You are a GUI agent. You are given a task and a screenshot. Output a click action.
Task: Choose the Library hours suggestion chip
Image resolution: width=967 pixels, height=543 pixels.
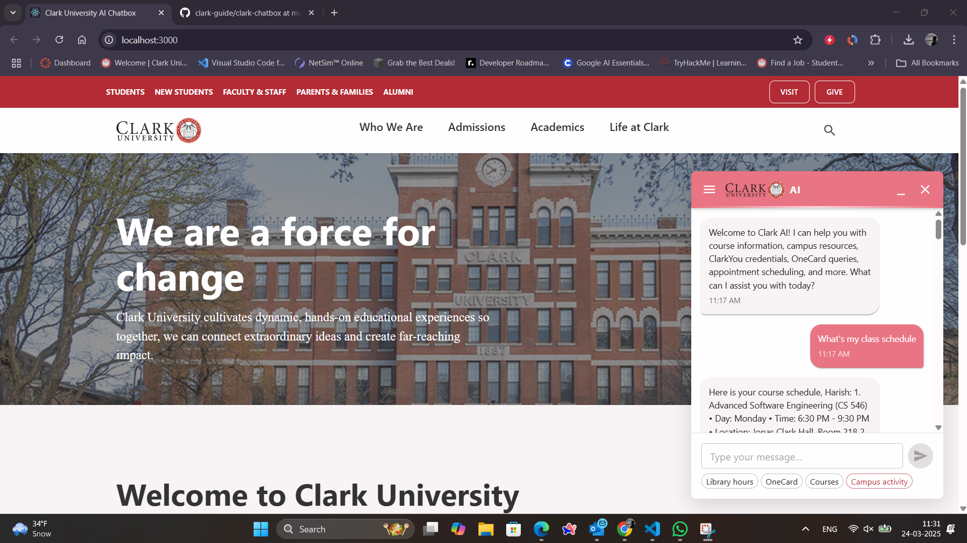pos(729,482)
